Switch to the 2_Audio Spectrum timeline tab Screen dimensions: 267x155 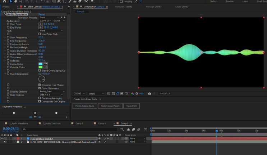tap(51, 123)
